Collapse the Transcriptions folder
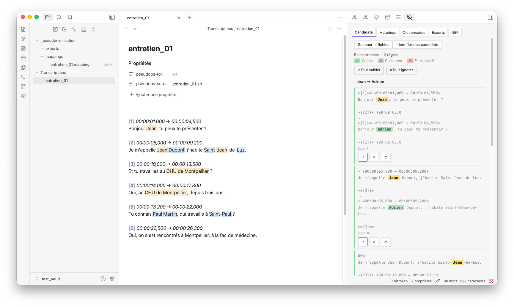This screenshot has height=307, width=514. coord(37,73)
